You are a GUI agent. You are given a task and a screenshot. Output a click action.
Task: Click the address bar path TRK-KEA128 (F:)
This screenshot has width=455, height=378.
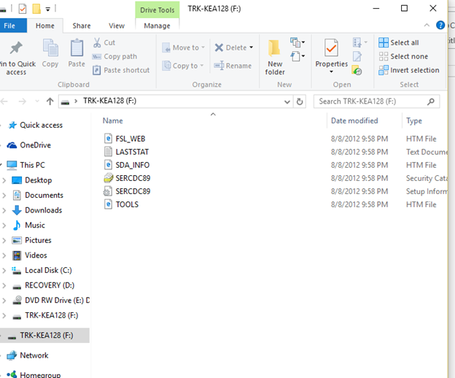(109, 101)
